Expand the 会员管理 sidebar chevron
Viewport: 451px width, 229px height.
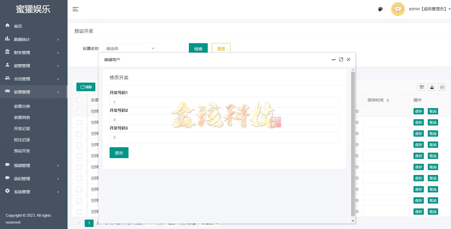[x=58, y=79]
